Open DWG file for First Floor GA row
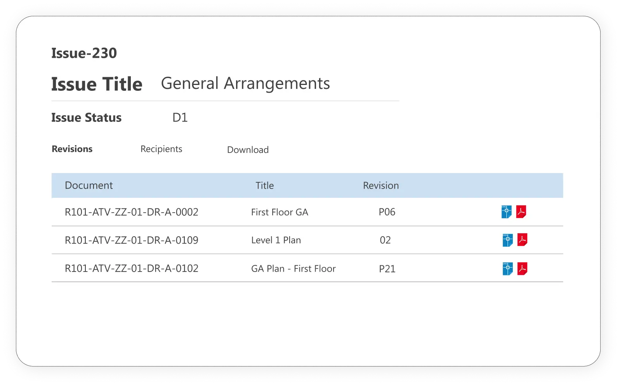 coord(506,212)
